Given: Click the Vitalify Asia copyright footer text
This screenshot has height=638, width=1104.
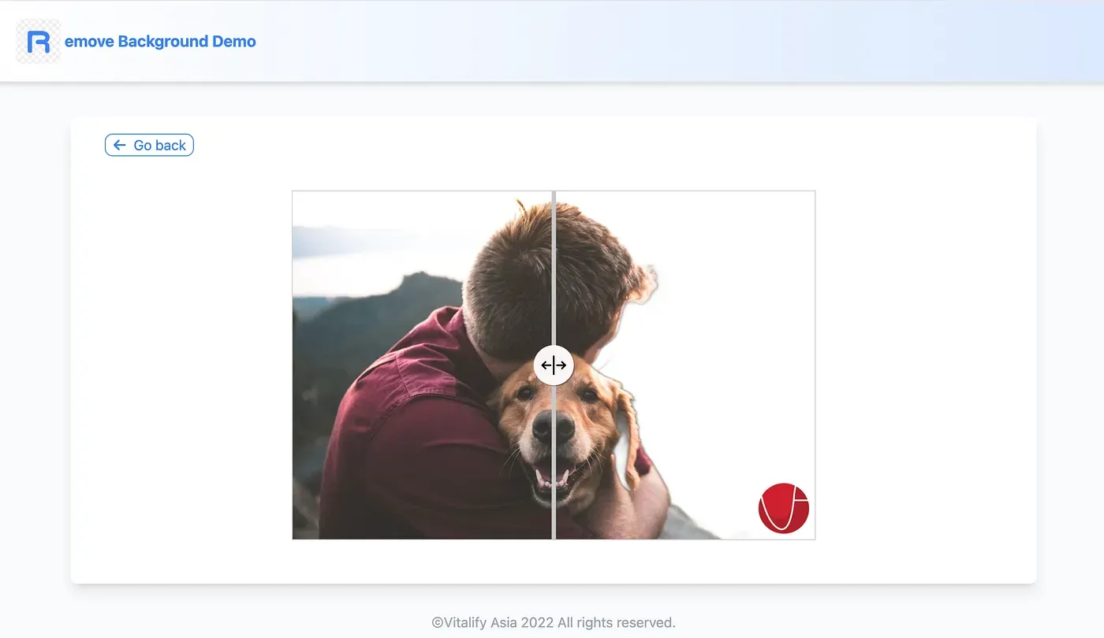Looking at the screenshot, I should tap(553, 621).
